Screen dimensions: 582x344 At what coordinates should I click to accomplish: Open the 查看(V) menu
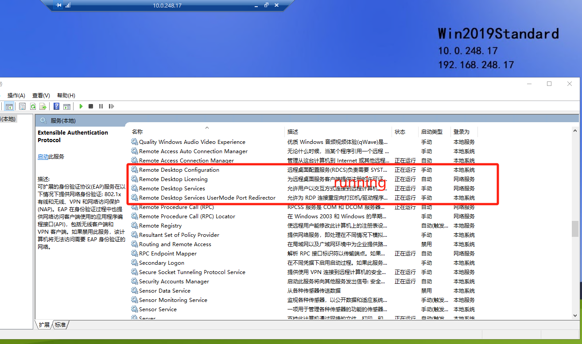(x=41, y=96)
